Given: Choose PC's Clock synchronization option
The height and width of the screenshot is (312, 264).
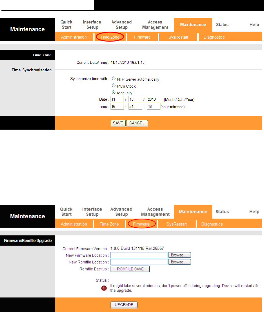Looking at the screenshot, I should 114,86.
